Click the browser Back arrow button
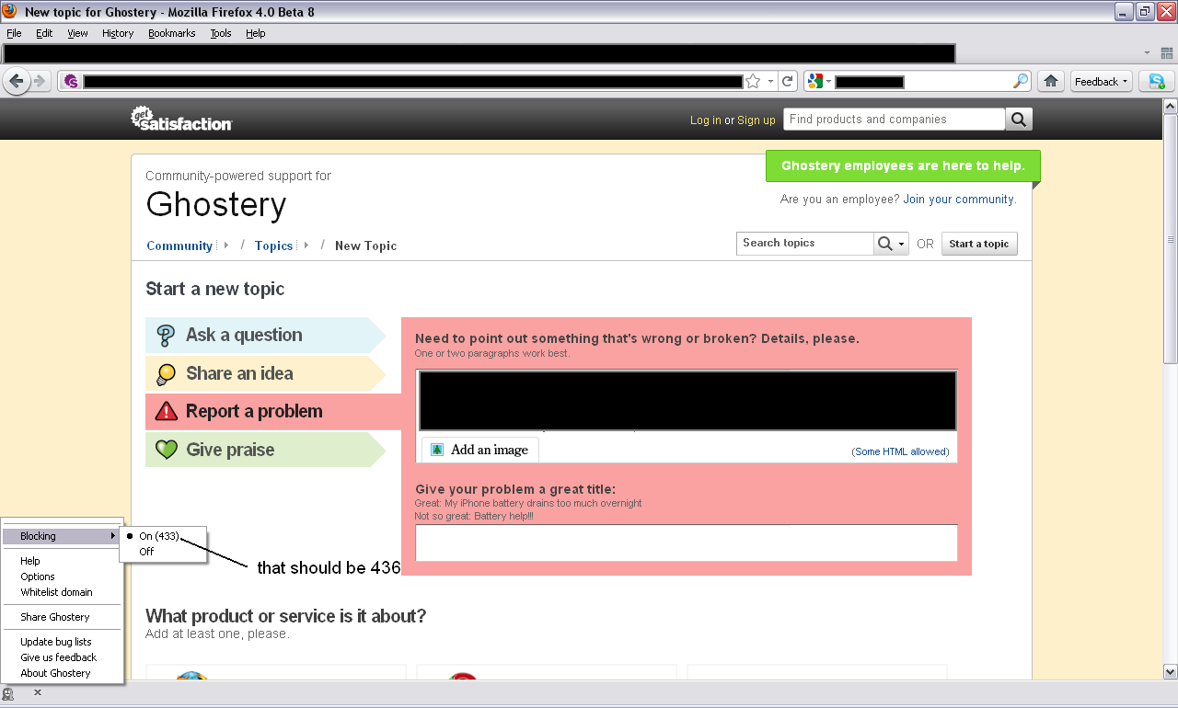The image size is (1178, 708). 16,82
